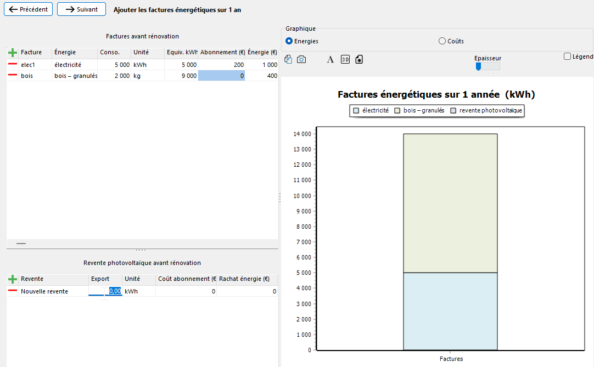Adjust the Epaisseur slider
The width and height of the screenshot is (594, 367).
click(479, 66)
